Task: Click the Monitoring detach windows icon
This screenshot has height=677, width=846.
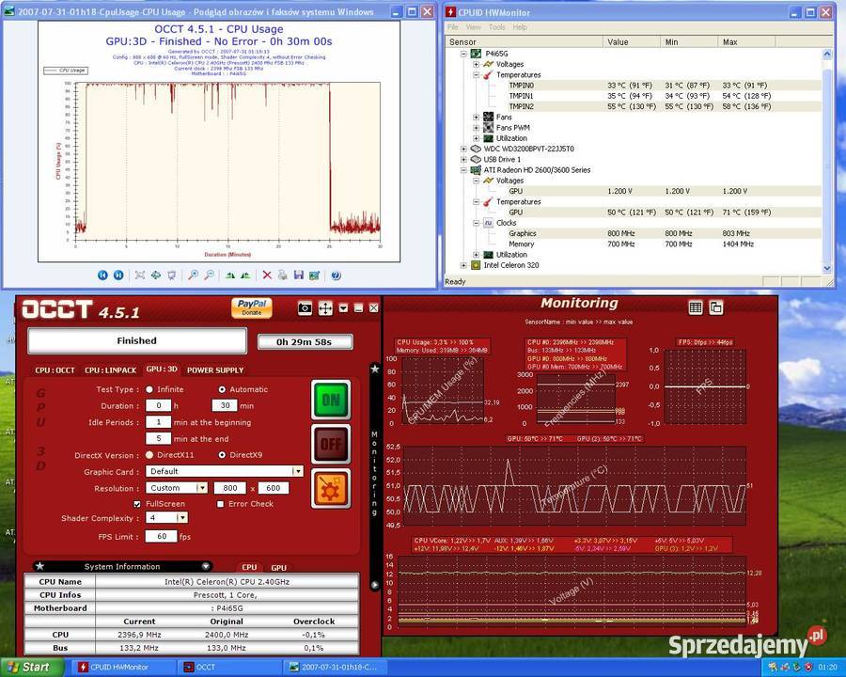Action: pos(716,307)
